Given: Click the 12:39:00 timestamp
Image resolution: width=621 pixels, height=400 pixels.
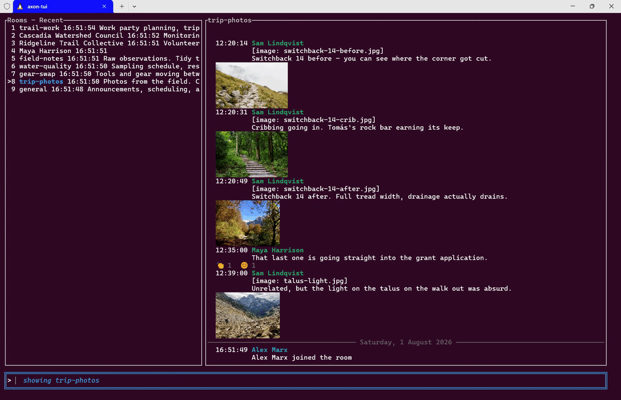Looking at the screenshot, I should click(x=232, y=273).
